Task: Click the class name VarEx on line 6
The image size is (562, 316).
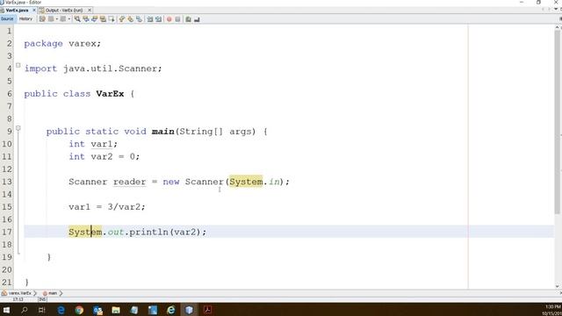Action: [x=110, y=94]
